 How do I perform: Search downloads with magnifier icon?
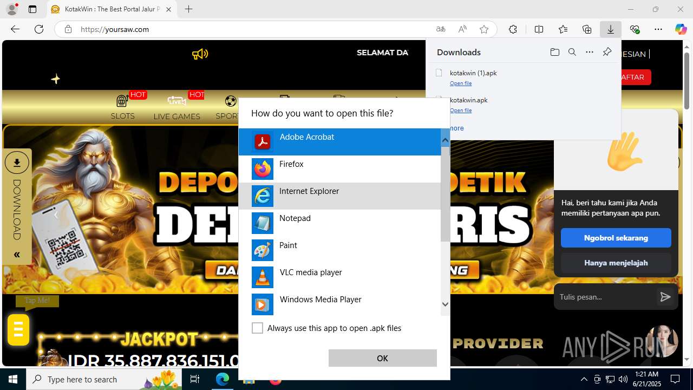[572, 52]
